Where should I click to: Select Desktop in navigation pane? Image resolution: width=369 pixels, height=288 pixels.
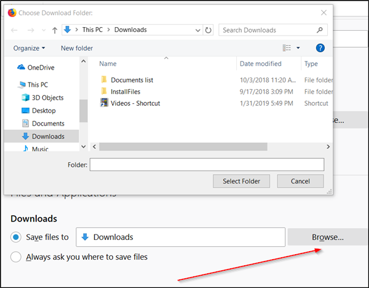point(44,111)
